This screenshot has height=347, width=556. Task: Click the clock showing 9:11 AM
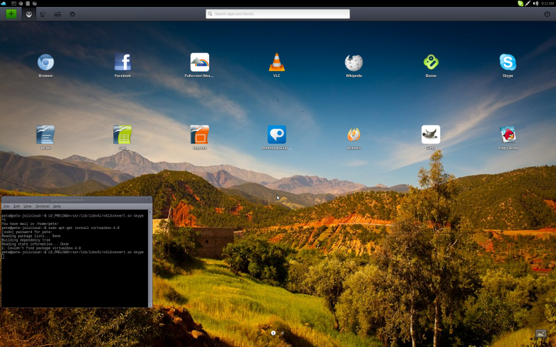(548, 3)
